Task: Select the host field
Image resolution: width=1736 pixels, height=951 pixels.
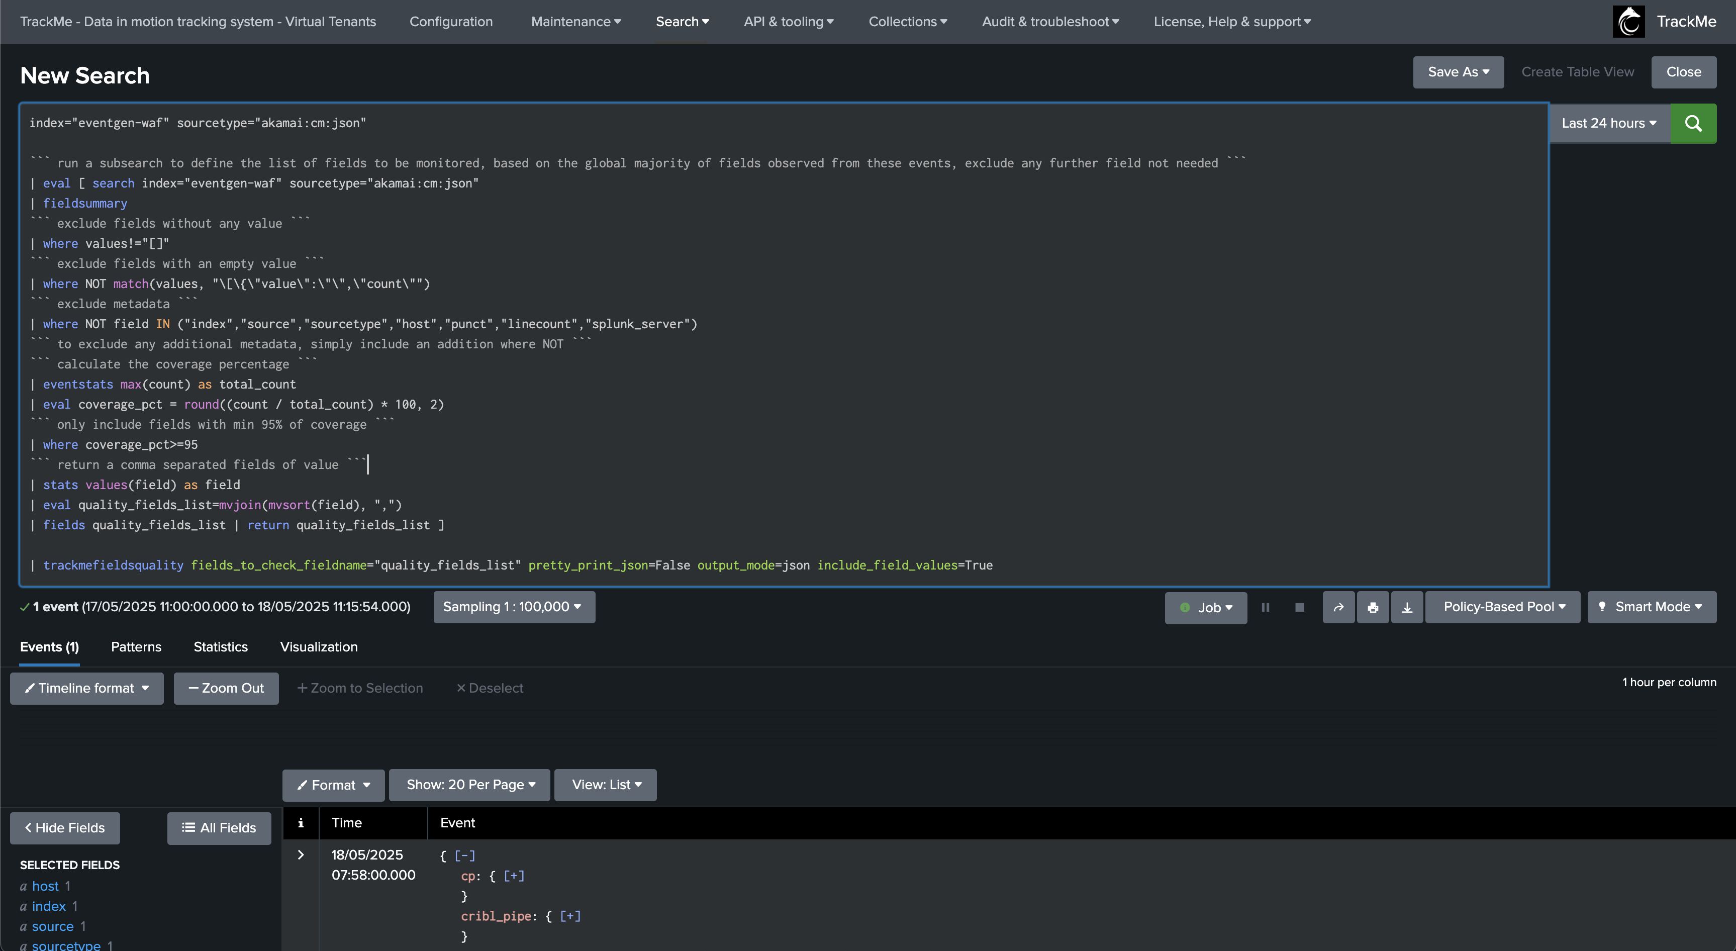Action: point(45,886)
